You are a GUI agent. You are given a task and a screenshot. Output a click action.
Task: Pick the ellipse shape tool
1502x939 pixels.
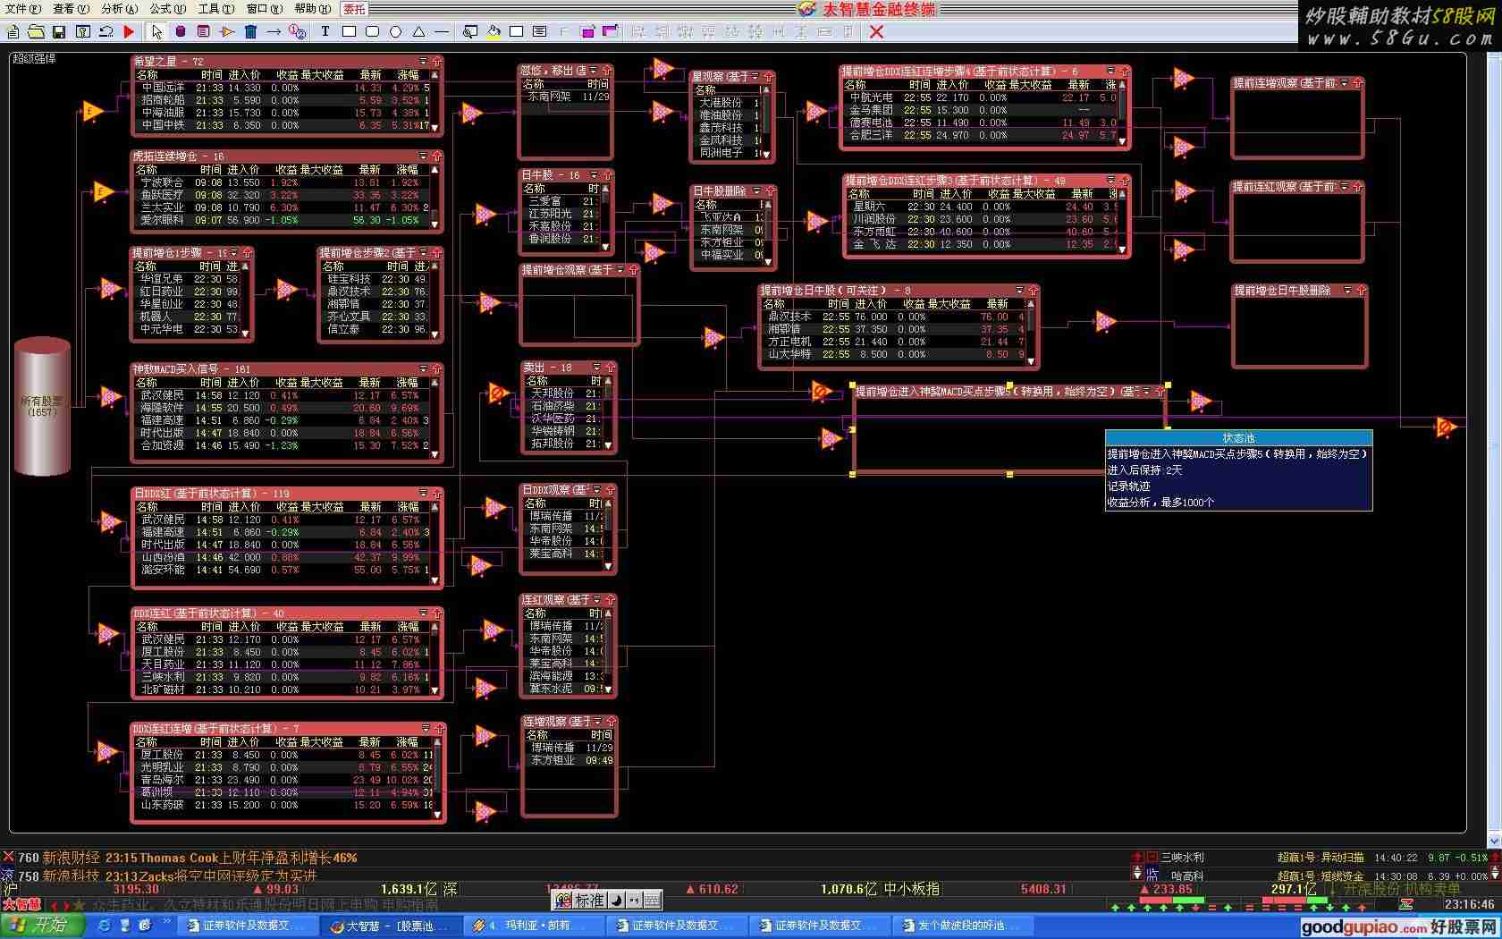[x=395, y=31]
